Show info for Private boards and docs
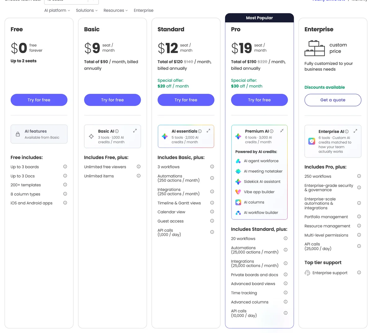Screen dimensions: 372x333 point(286,274)
